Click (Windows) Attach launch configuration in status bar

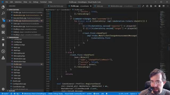[x=34, y=94]
